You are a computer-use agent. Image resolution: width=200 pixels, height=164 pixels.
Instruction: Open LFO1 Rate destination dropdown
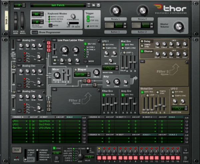(53, 128)
